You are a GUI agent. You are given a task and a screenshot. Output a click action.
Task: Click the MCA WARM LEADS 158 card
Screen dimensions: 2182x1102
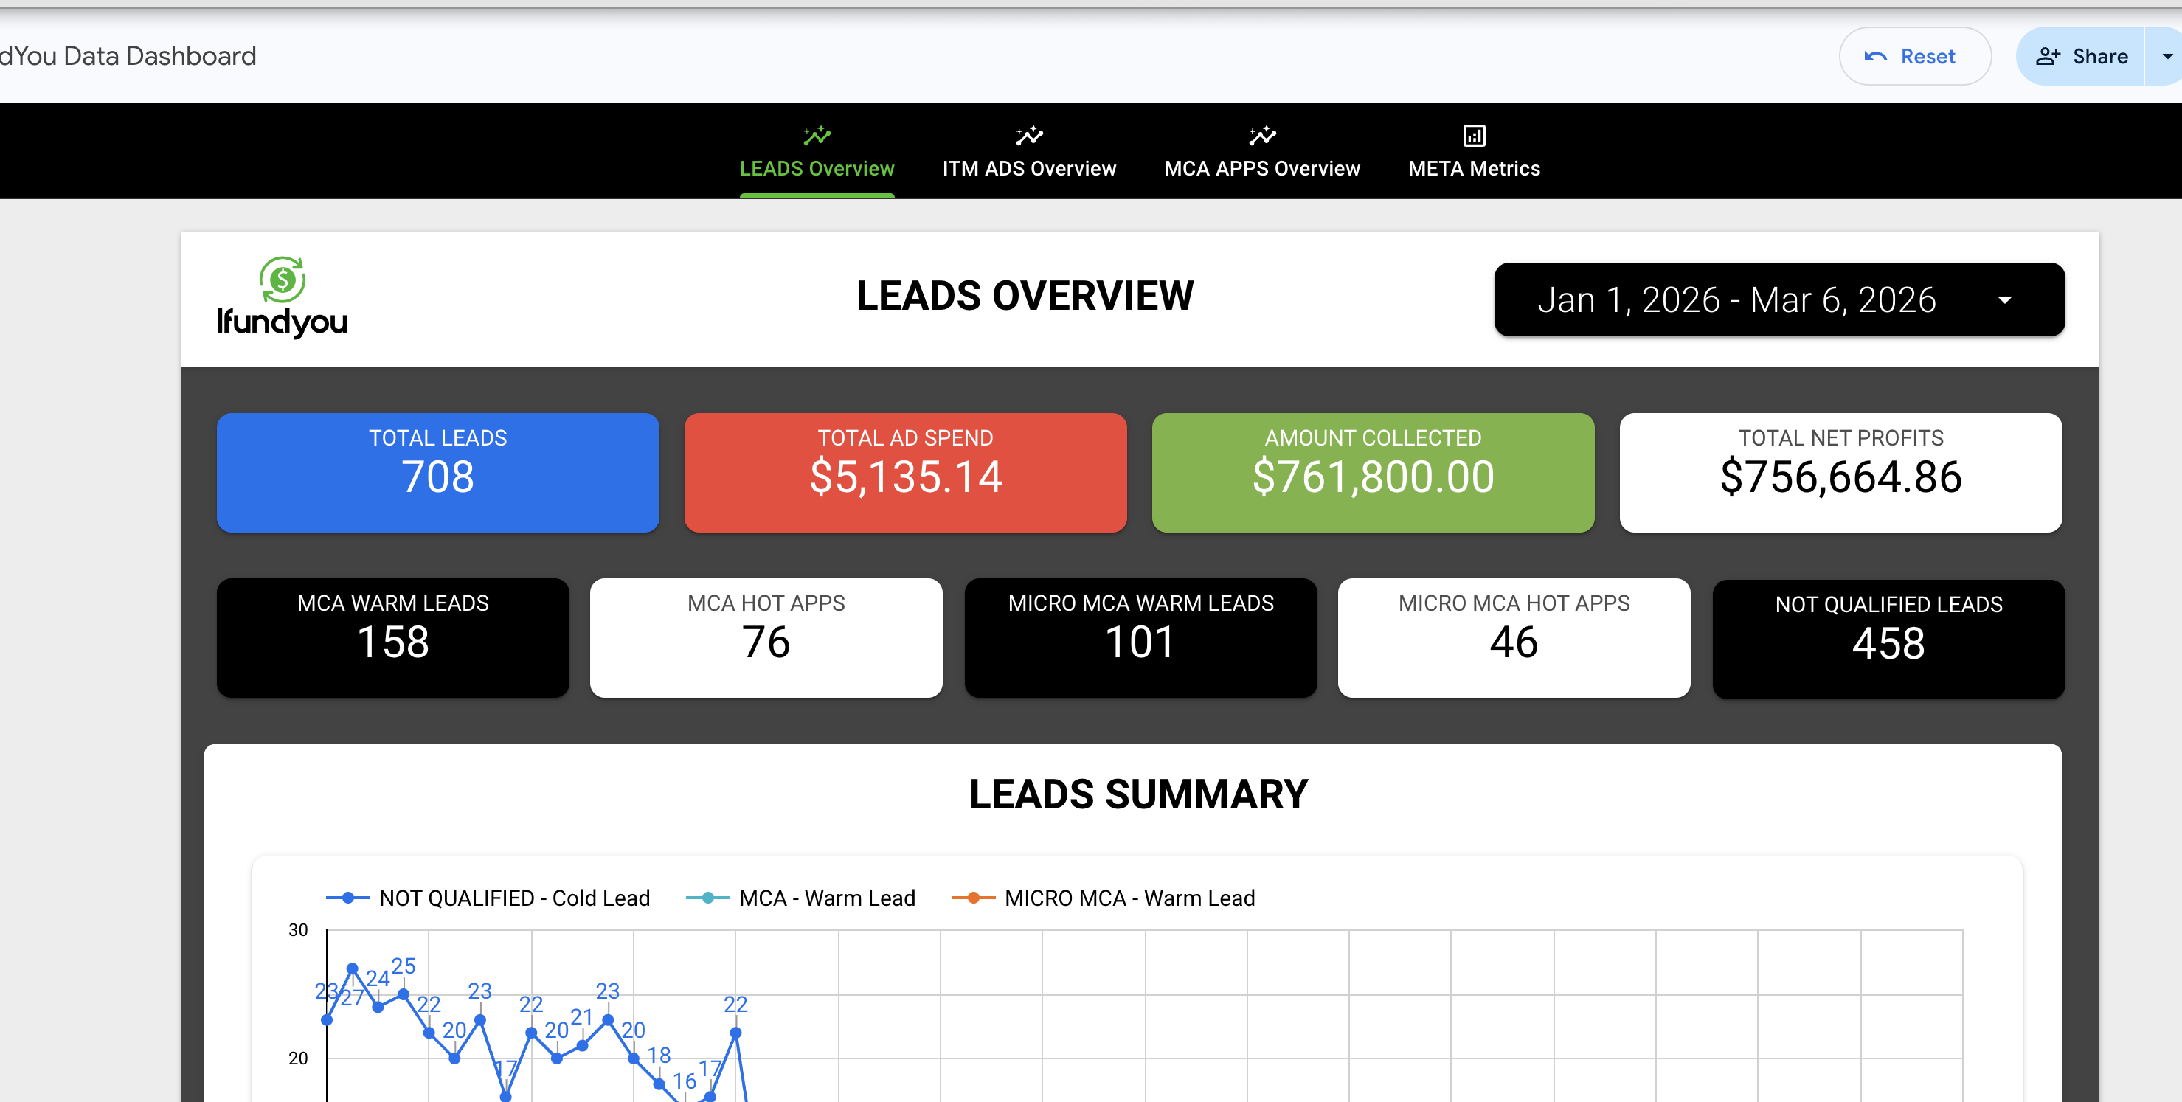(x=393, y=638)
